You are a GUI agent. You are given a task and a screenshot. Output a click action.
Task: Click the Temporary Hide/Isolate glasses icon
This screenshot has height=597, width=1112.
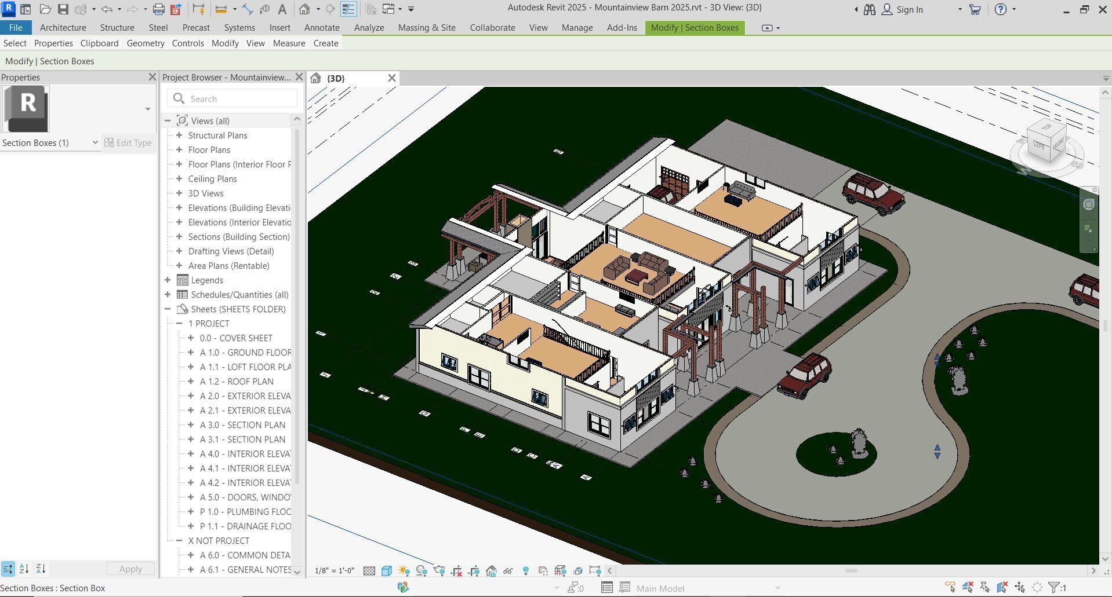pyautogui.click(x=508, y=571)
